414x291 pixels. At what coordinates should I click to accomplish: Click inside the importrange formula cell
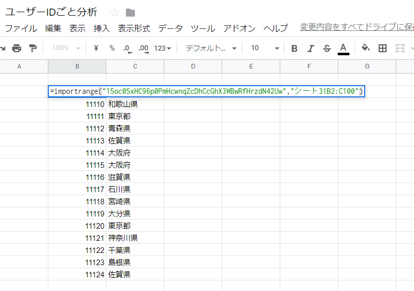[x=206, y=91]
